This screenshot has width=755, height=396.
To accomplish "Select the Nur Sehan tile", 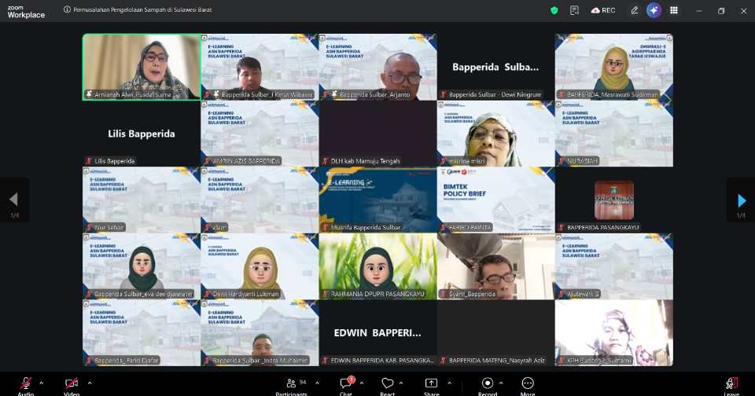I will [x=142, y=200].
